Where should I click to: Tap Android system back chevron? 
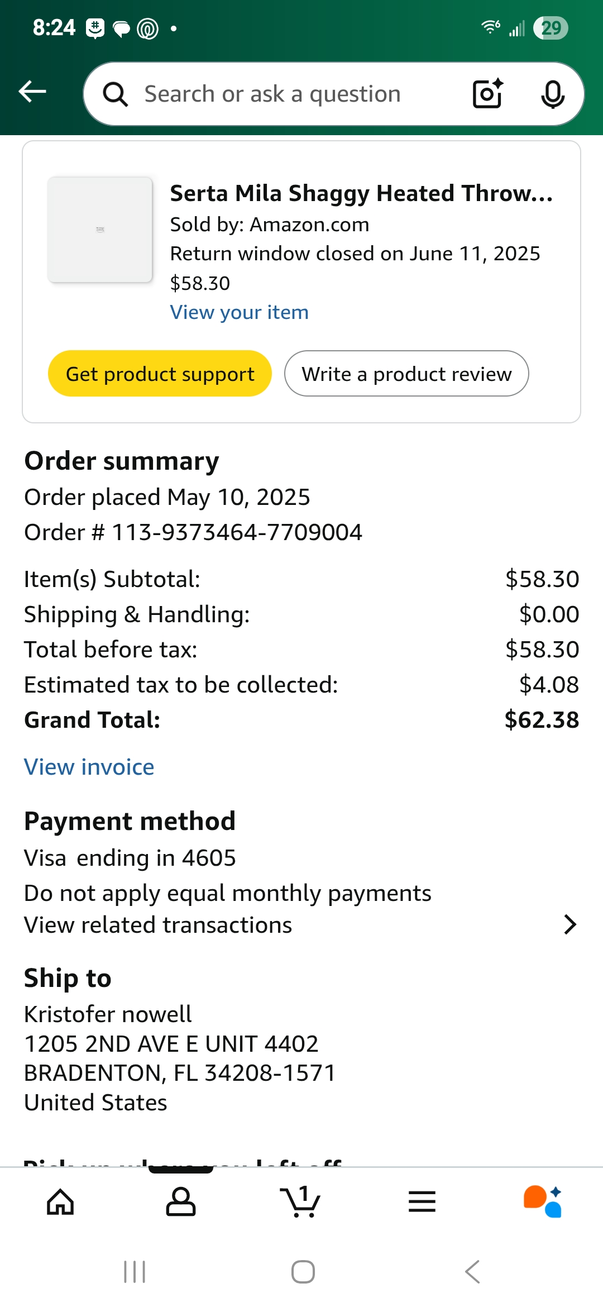(472, 1272)
